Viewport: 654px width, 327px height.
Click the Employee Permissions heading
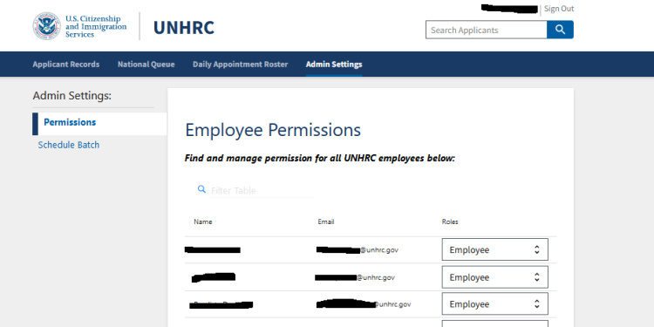(273, 130)
